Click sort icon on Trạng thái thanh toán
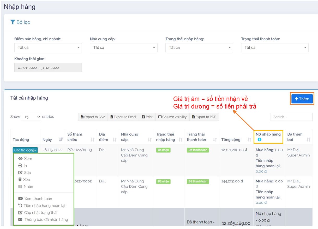The width and height of the screenshot is (318, 229). [215, 140]
